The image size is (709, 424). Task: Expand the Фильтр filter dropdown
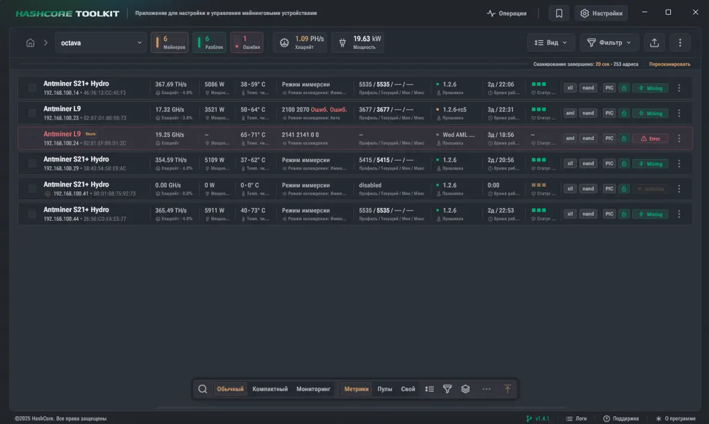click(x=609, y=43)
